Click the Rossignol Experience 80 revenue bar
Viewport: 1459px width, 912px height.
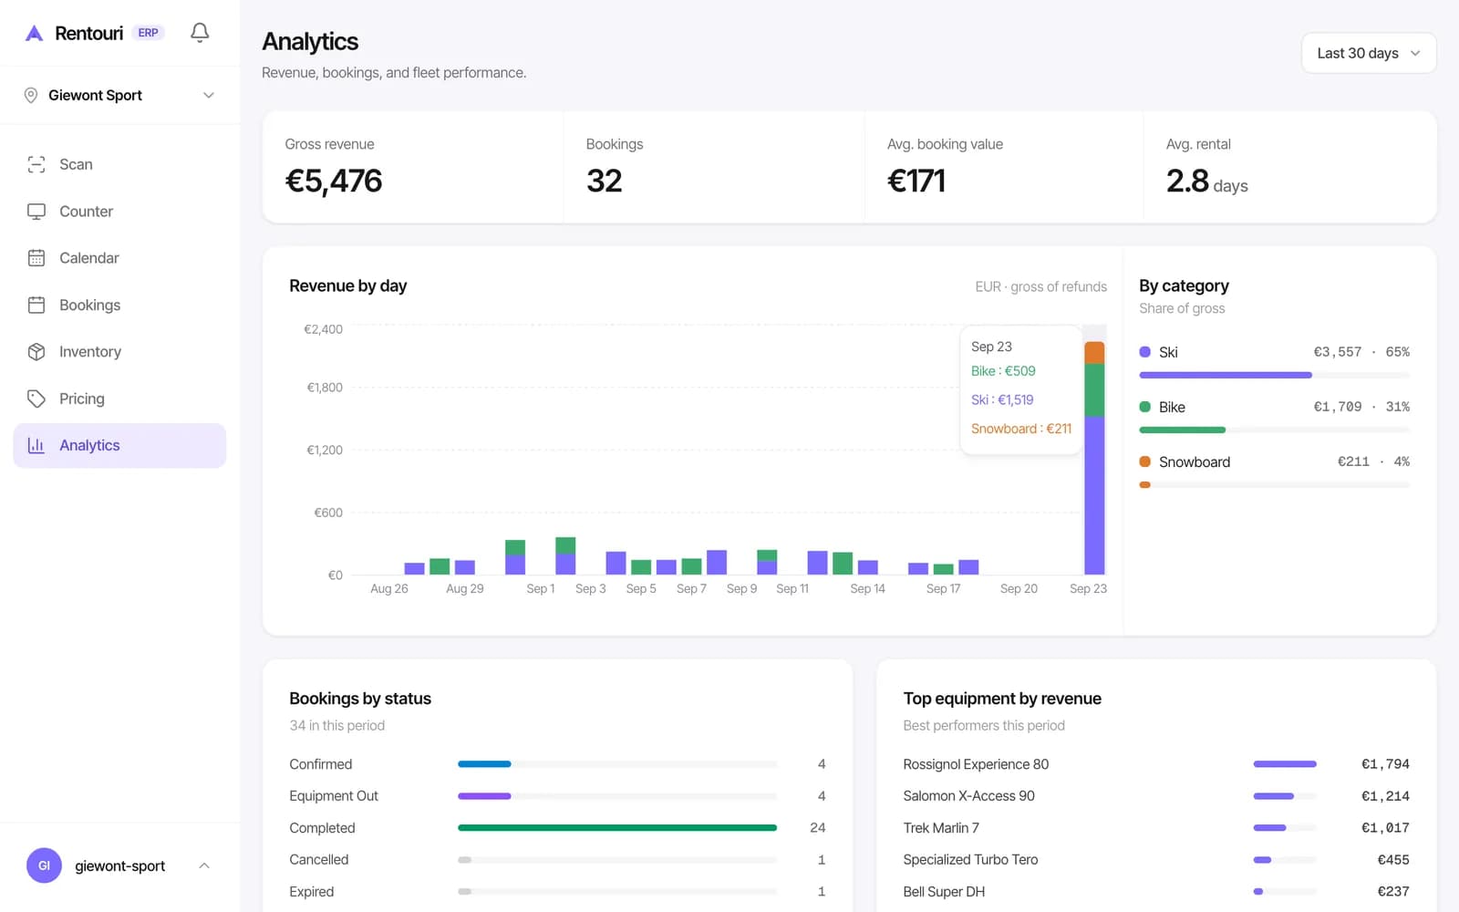tap(1285, 764)
